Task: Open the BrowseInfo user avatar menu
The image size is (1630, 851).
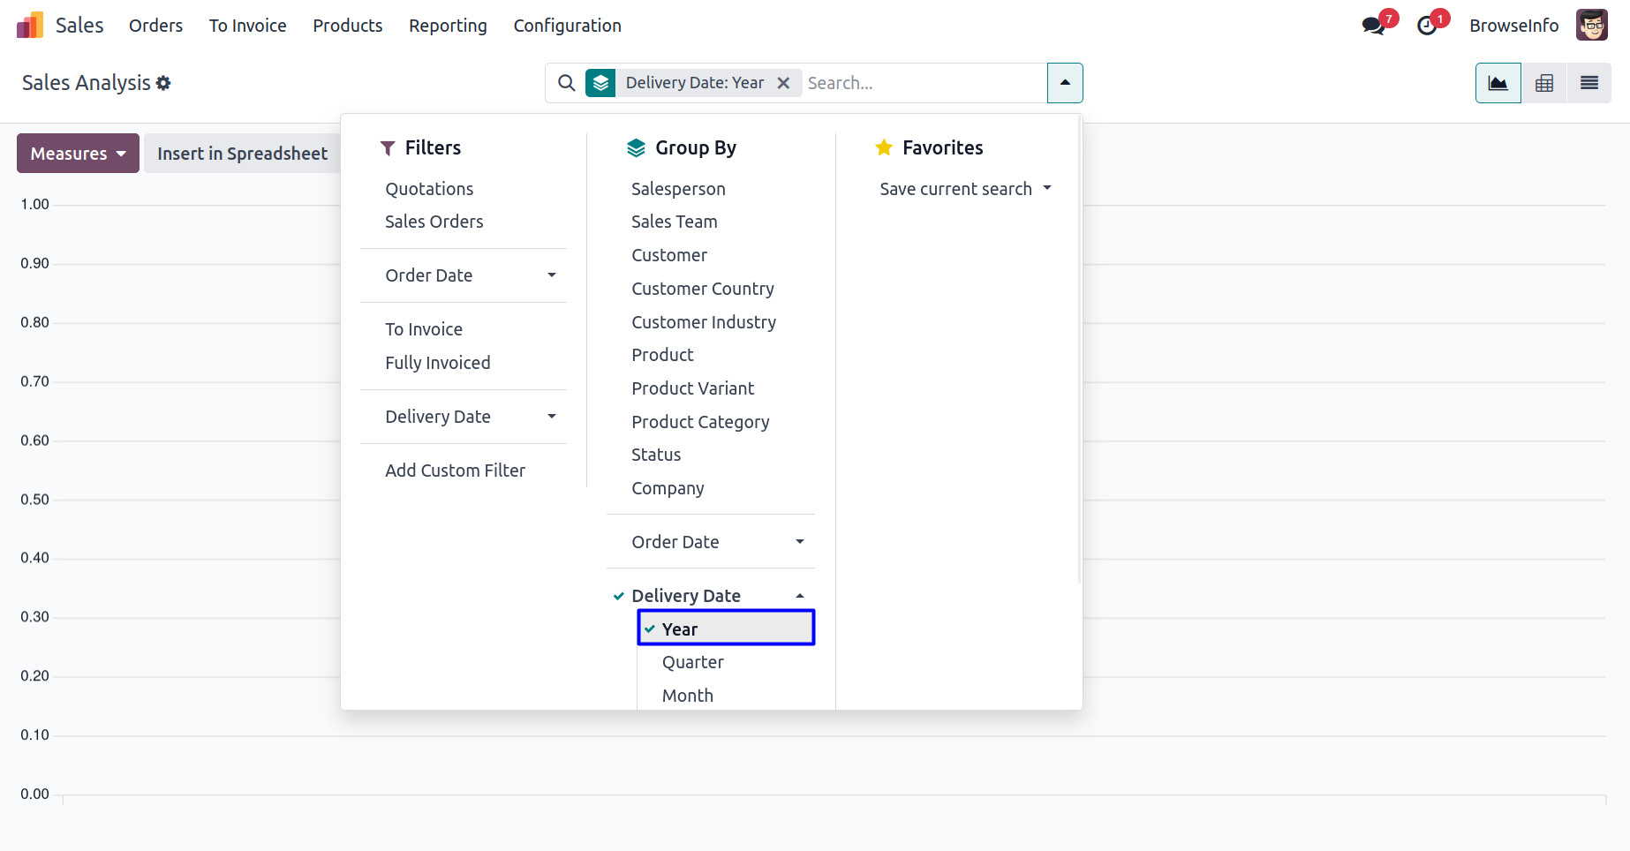Action: click(1591, 26)
